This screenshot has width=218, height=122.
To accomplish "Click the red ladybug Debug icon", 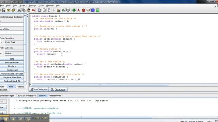I will (83, 10).
